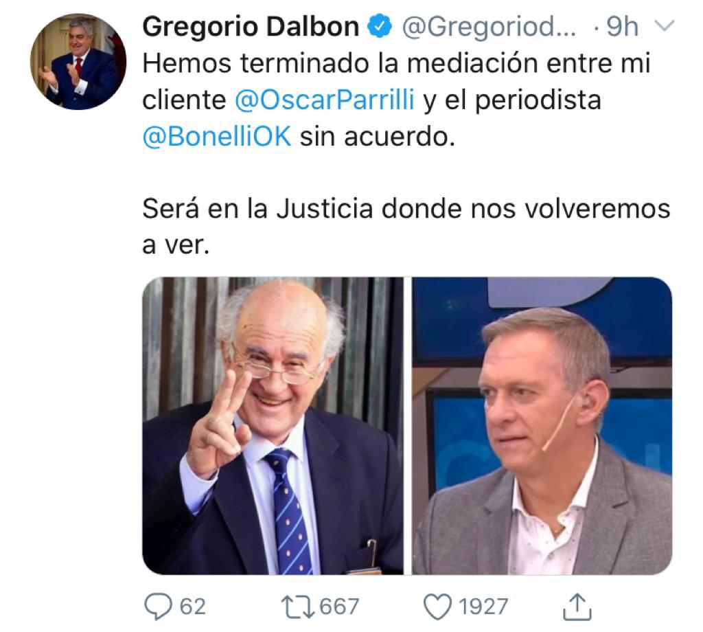Click the 'sin acuerdo.' tweet text
The height and width of the screenshot is (632, 703).
[378, 136]
